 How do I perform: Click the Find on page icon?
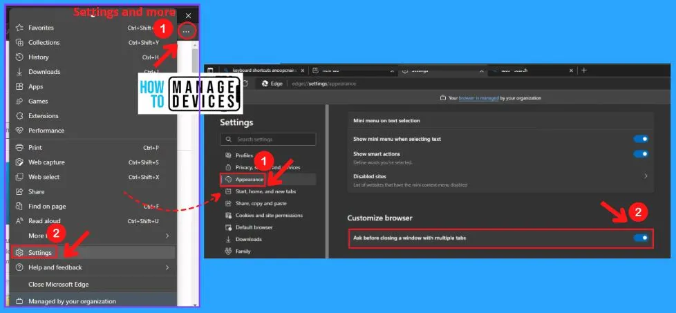point(19,206)
